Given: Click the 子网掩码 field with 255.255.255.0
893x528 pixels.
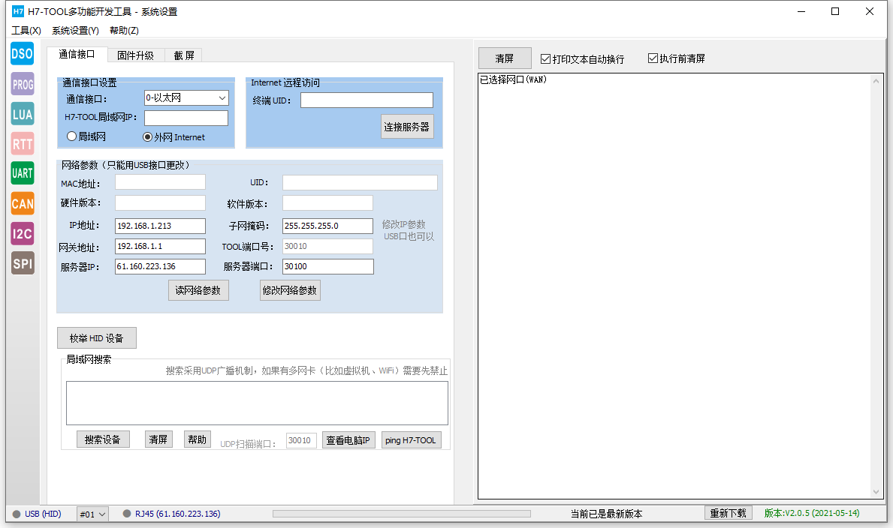Looking at the screenshot, I should pyautogui.click(x=327, y=226).
